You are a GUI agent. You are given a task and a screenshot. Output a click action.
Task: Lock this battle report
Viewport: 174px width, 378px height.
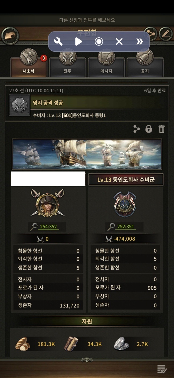pyautogui.click(x=149, y=129)
